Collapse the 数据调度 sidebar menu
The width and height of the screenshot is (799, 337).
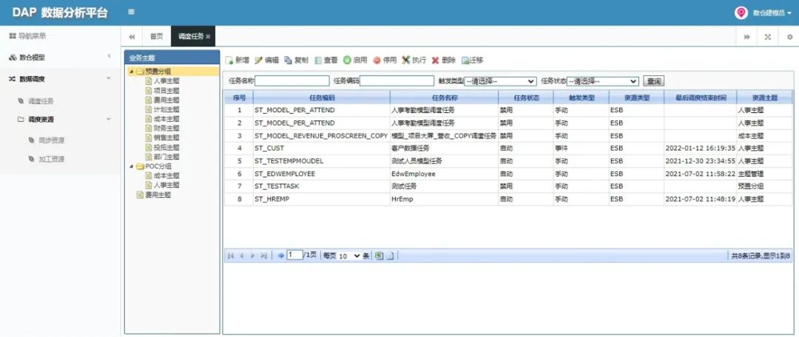[x=60, y=79]
